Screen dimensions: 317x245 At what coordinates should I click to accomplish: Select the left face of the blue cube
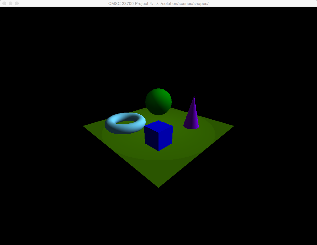click(x=151, y=138)
